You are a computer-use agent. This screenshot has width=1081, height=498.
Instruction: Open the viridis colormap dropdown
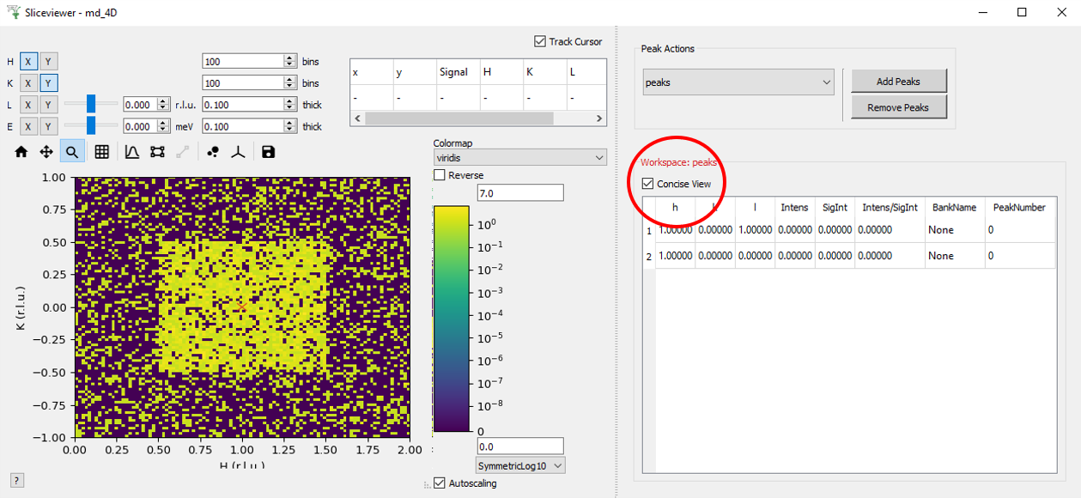(x=520, y=157)
